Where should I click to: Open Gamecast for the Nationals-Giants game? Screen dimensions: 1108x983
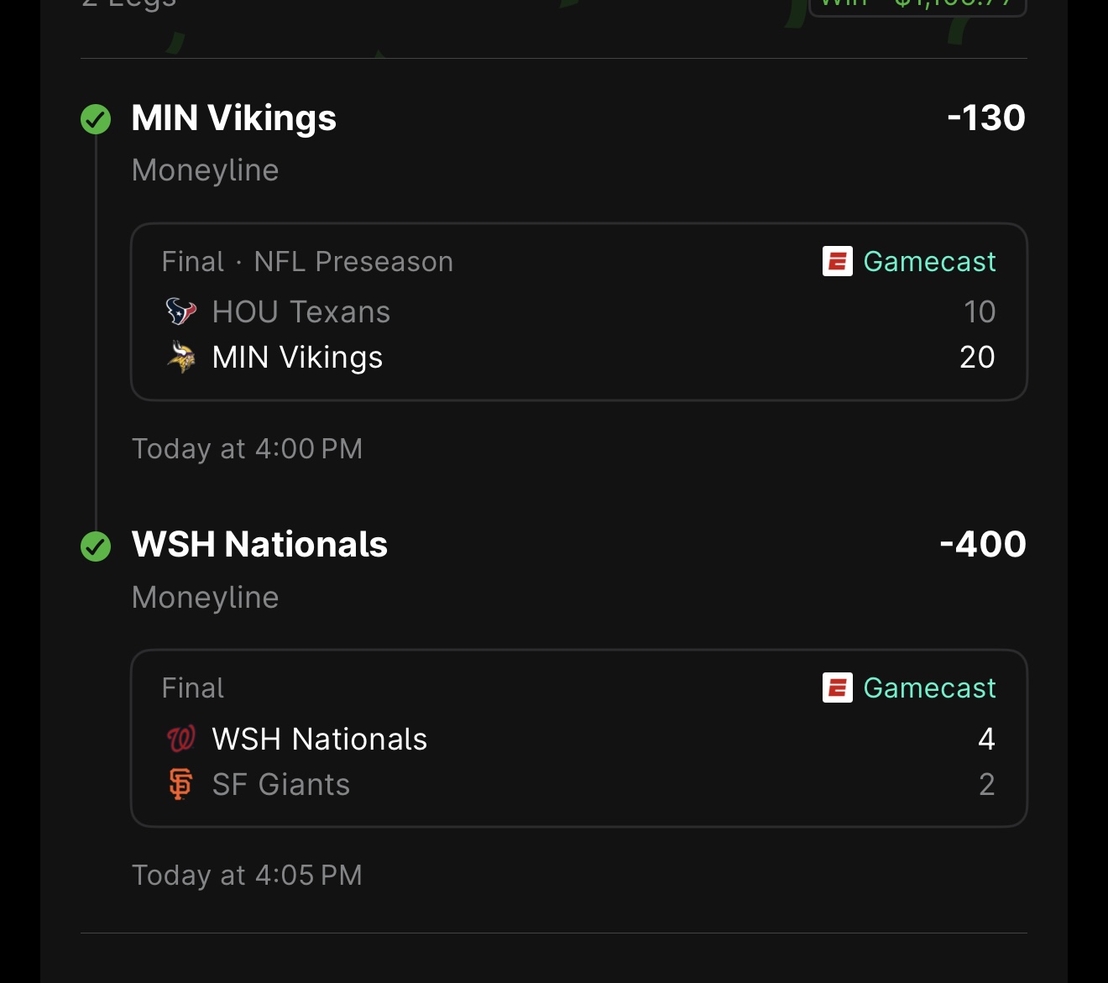(928, 688)
